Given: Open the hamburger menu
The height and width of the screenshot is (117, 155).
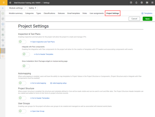Looking at the screenshot, I should (x=3, y=2).
